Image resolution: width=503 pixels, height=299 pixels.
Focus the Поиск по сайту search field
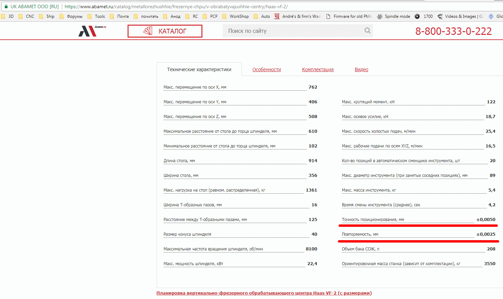point(297,31)
